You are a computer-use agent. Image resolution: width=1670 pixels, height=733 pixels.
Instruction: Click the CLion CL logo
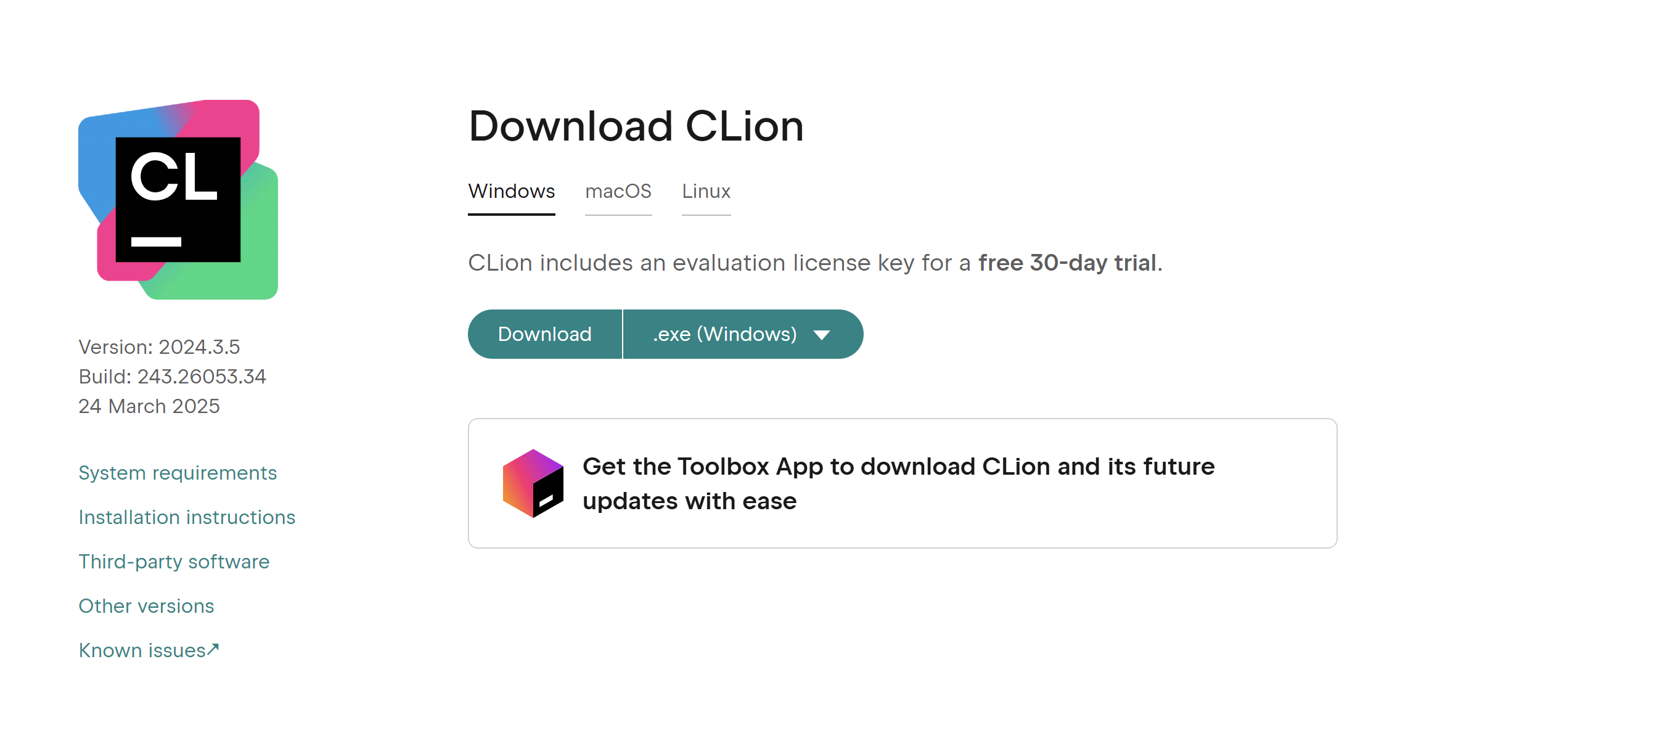(178, 199)
